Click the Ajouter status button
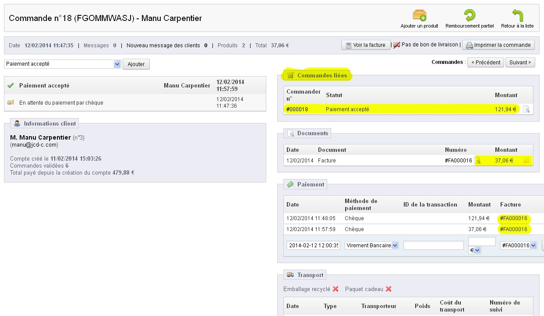544x316 pixels. 136,64
